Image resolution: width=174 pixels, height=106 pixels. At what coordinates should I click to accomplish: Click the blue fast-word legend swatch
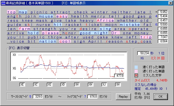coord(136,67)
